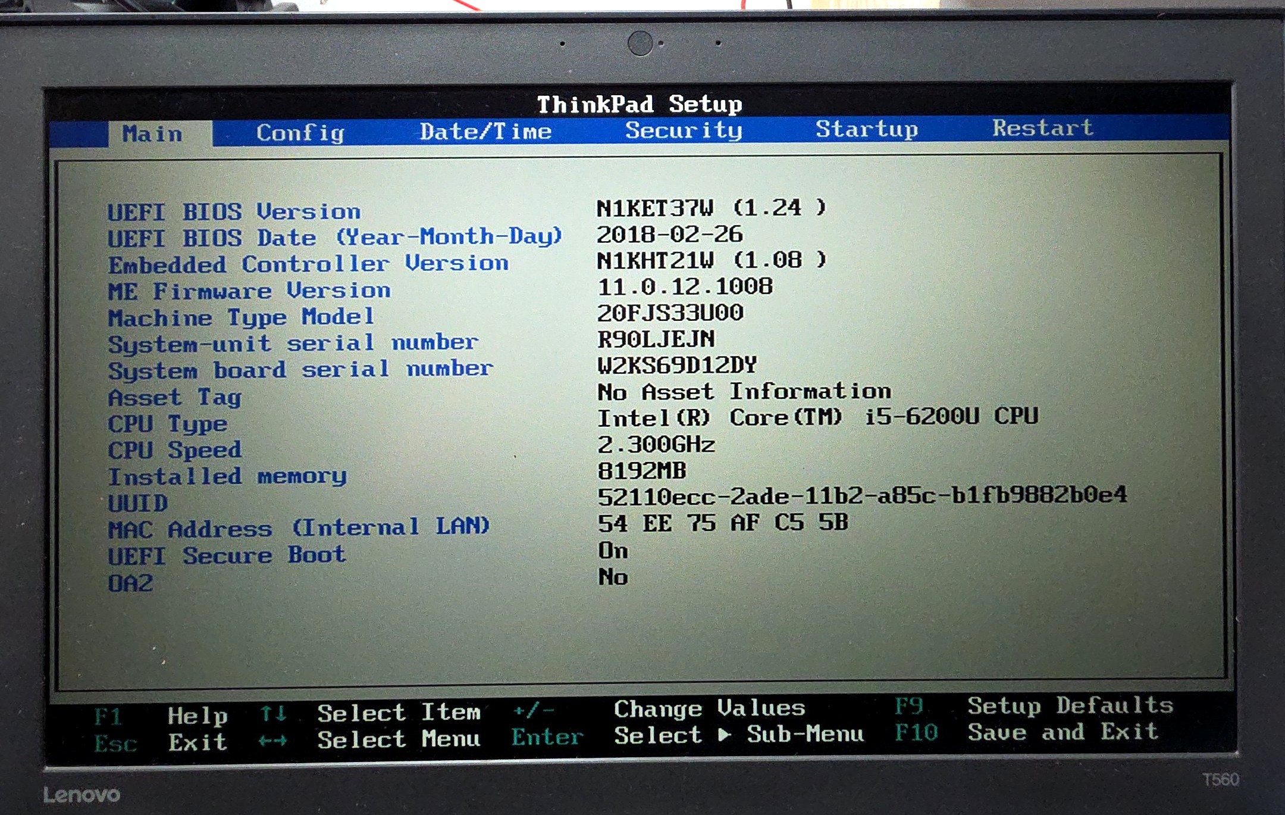Click the Secure Boot value On

coord(613,551)
